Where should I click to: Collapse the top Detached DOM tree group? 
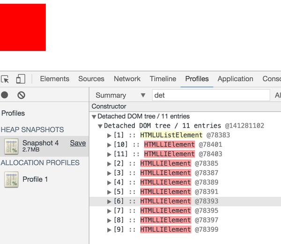tap(94, 117)
